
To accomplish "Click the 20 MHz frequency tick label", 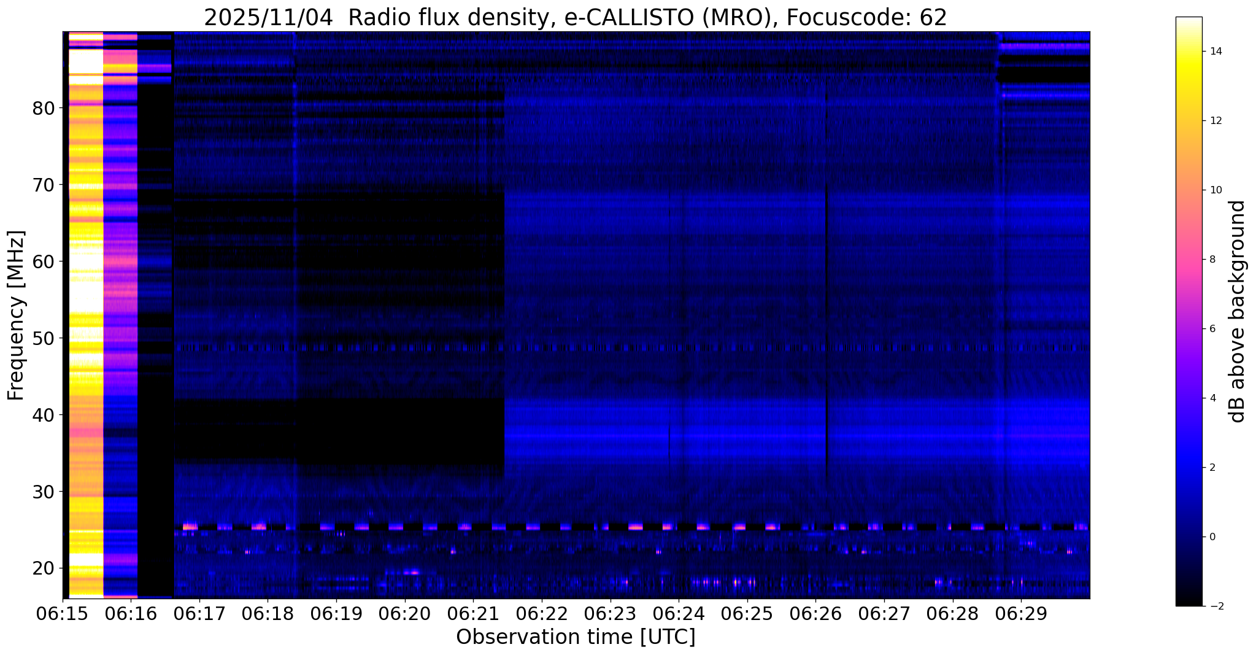I will (44, 568).
